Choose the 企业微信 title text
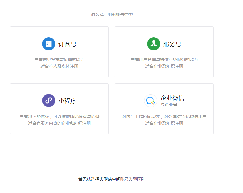Viewport: 243px width, 193px height. tap(172, 98)
